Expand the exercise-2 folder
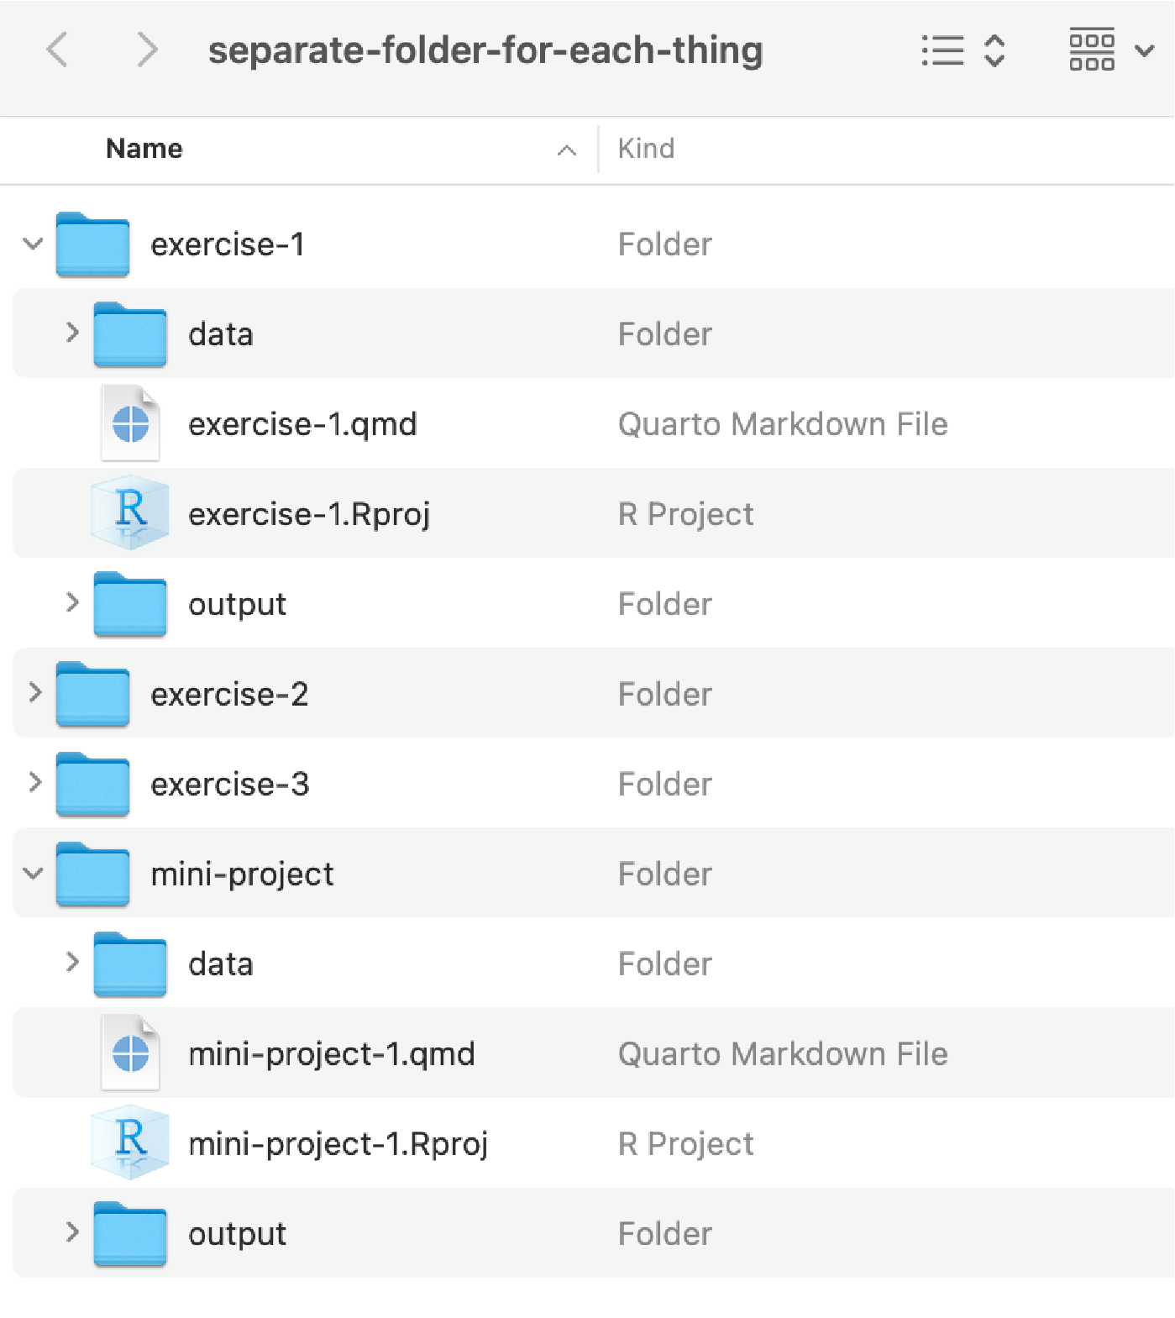 pyautogui.click(x=34, y=693)
